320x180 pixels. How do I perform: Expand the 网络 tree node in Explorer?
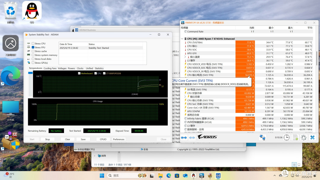(x=95, y=156)
